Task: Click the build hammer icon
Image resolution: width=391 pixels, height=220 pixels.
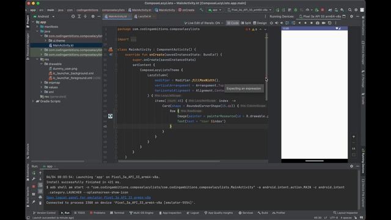Action: [201, 10]
